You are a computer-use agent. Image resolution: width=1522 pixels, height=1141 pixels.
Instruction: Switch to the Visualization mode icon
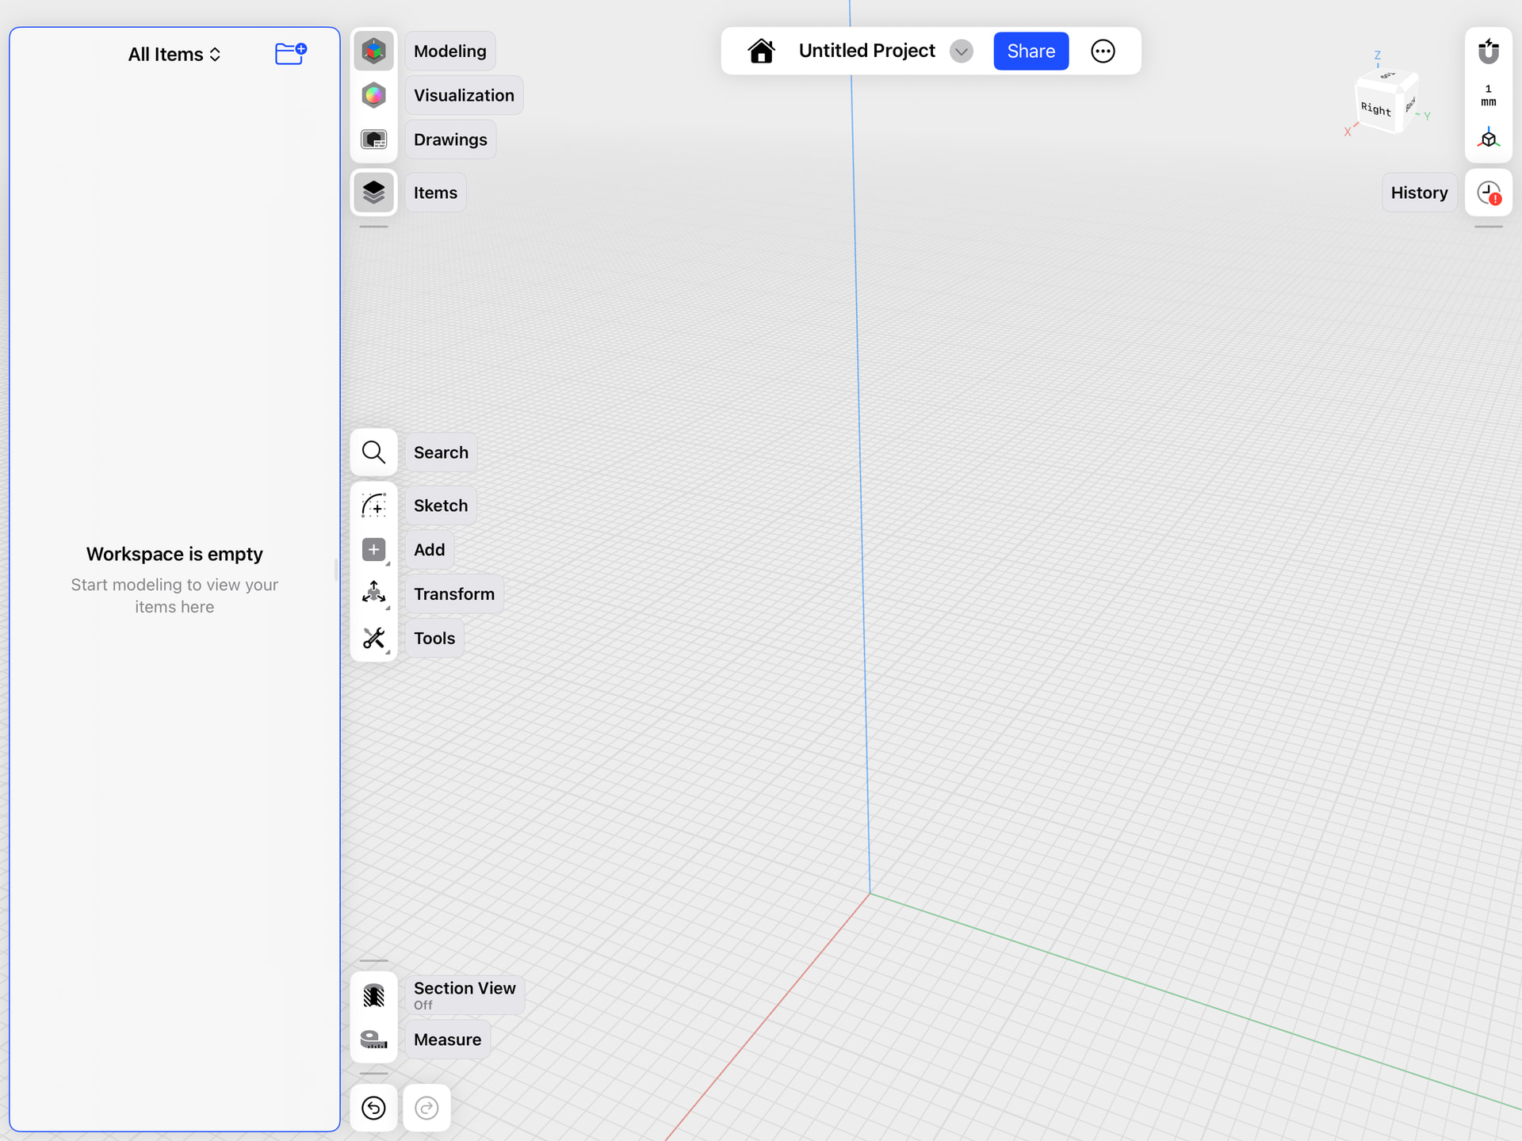373,95
